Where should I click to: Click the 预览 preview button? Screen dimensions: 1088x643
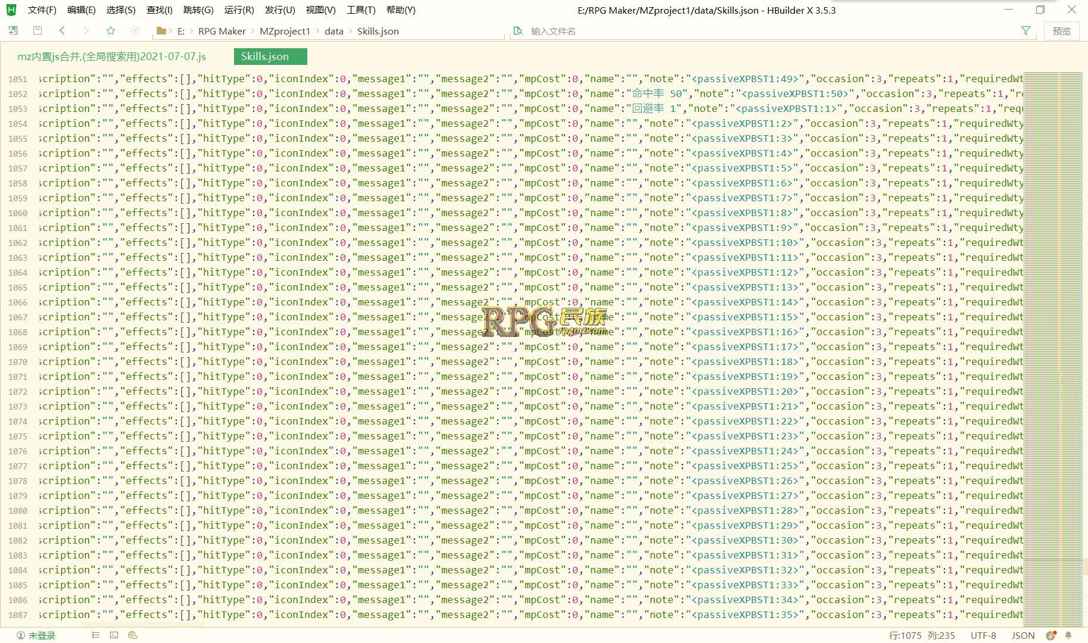(1062, 31)
